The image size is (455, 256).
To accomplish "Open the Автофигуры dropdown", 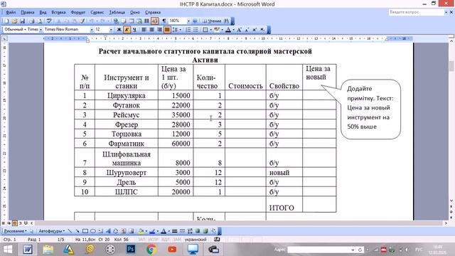I will click(x=52, y=231).
